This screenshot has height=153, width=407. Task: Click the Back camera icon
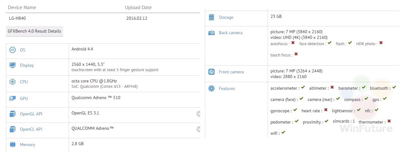211,33
